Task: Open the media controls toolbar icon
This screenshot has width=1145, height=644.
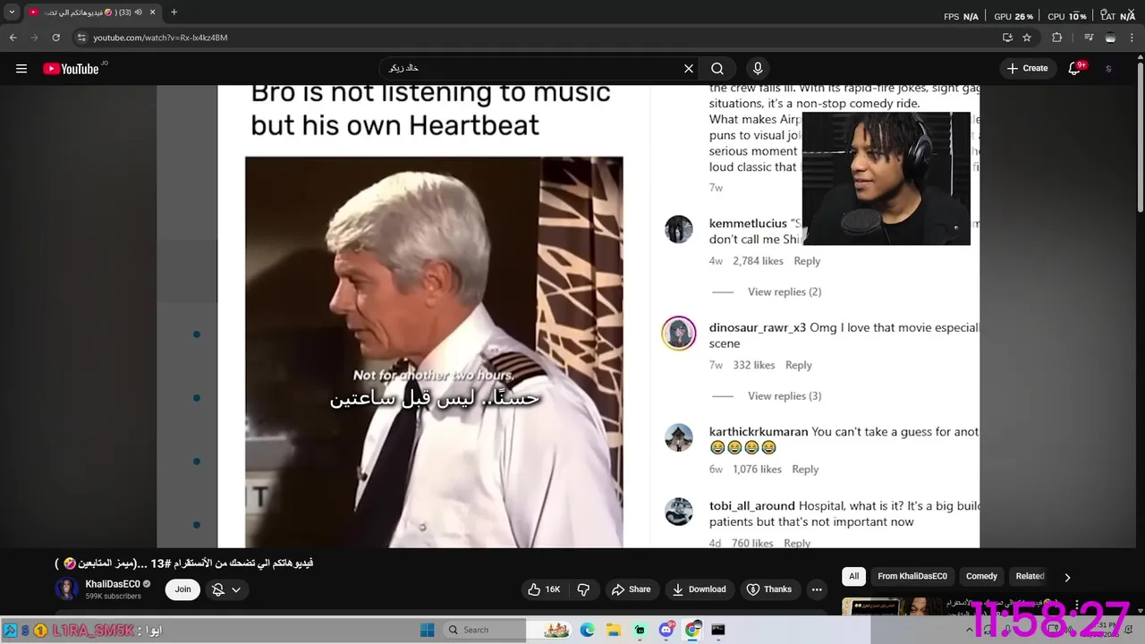Action: 1089,38
